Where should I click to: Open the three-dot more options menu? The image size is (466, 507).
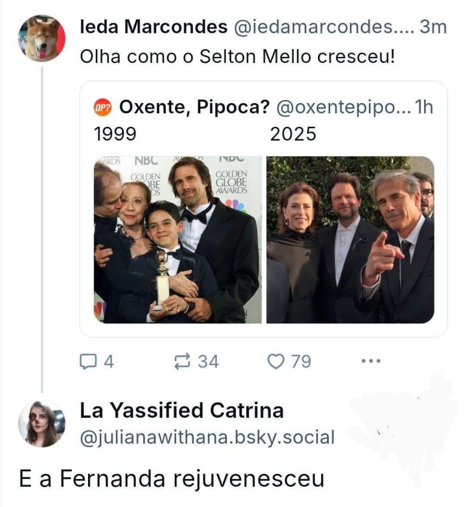371,361
